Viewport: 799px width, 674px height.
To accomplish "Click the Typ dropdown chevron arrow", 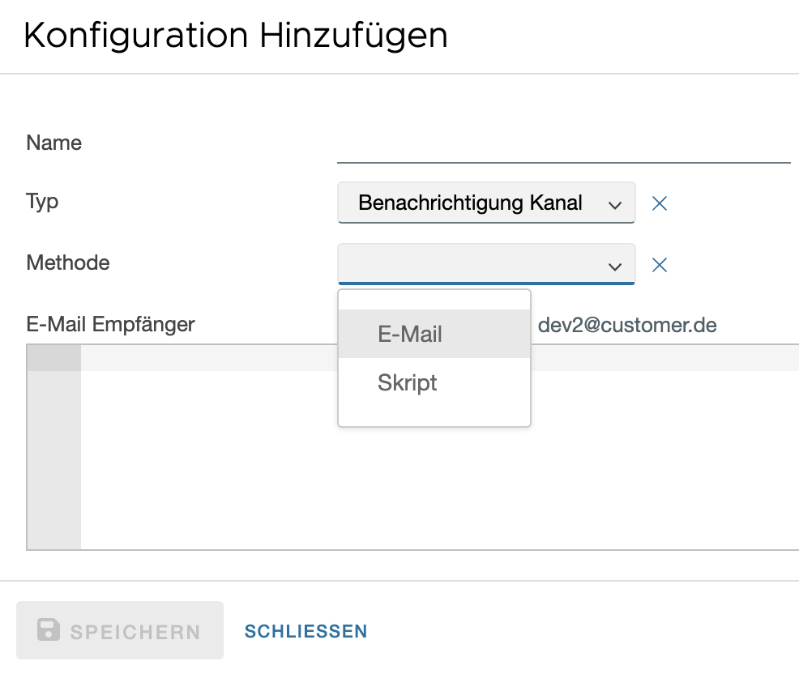I will (615, 203).
